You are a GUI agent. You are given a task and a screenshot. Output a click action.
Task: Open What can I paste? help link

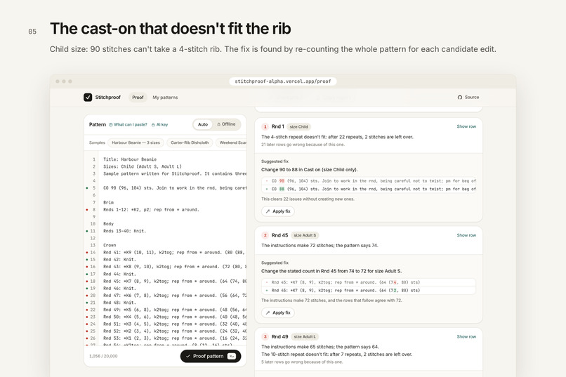128,125
